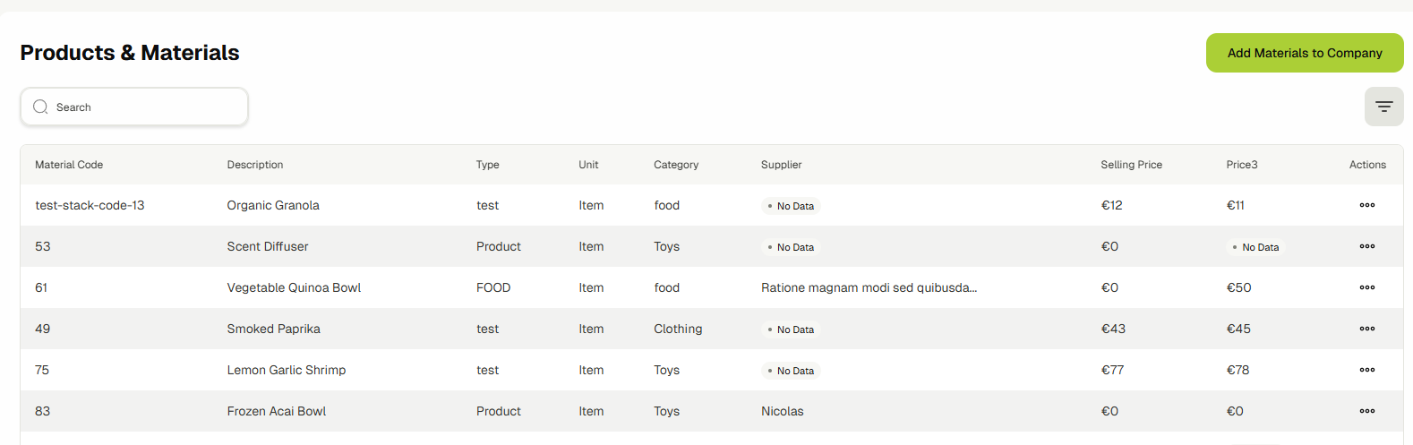
Task: Click the search magnifier icon
Action: (40, 107)
